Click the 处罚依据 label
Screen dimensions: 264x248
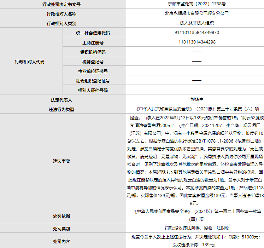[61, 216]
